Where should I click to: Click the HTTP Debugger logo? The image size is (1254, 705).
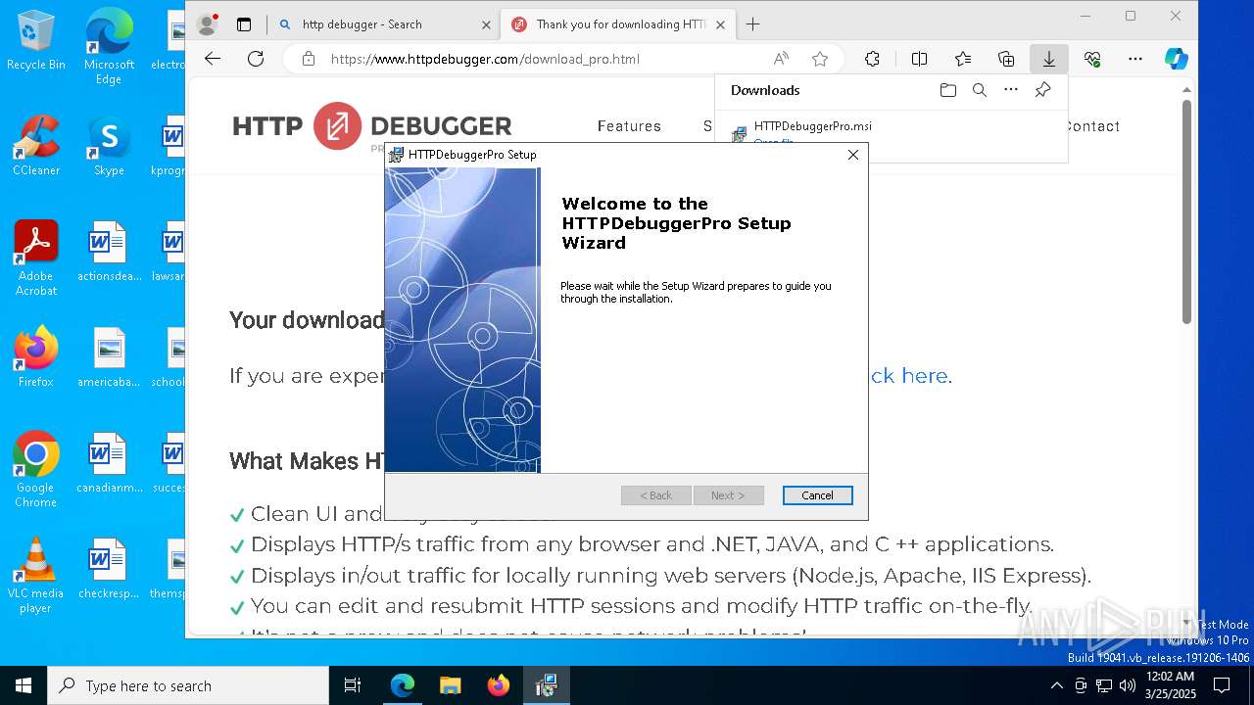372,126
